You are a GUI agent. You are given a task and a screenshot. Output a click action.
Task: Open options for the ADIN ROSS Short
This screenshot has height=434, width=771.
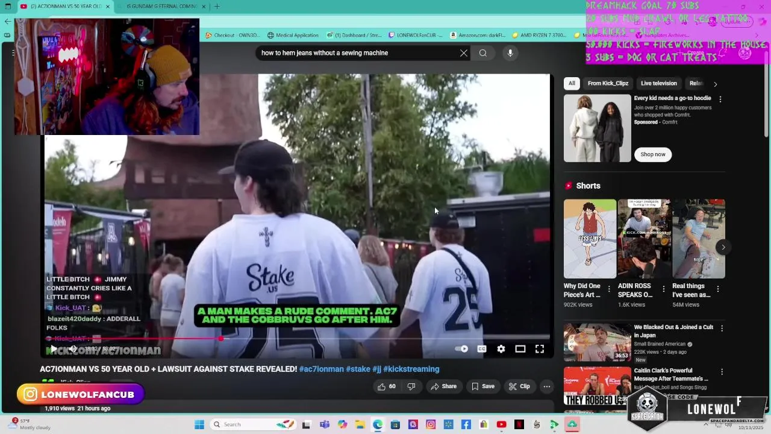coord(664,289)
